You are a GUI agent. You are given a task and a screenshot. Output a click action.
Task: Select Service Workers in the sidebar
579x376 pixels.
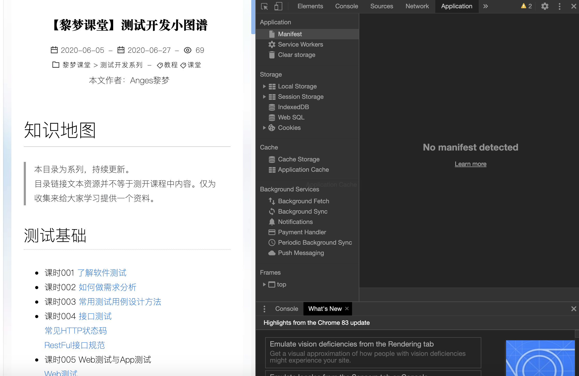tap(300, 44)
